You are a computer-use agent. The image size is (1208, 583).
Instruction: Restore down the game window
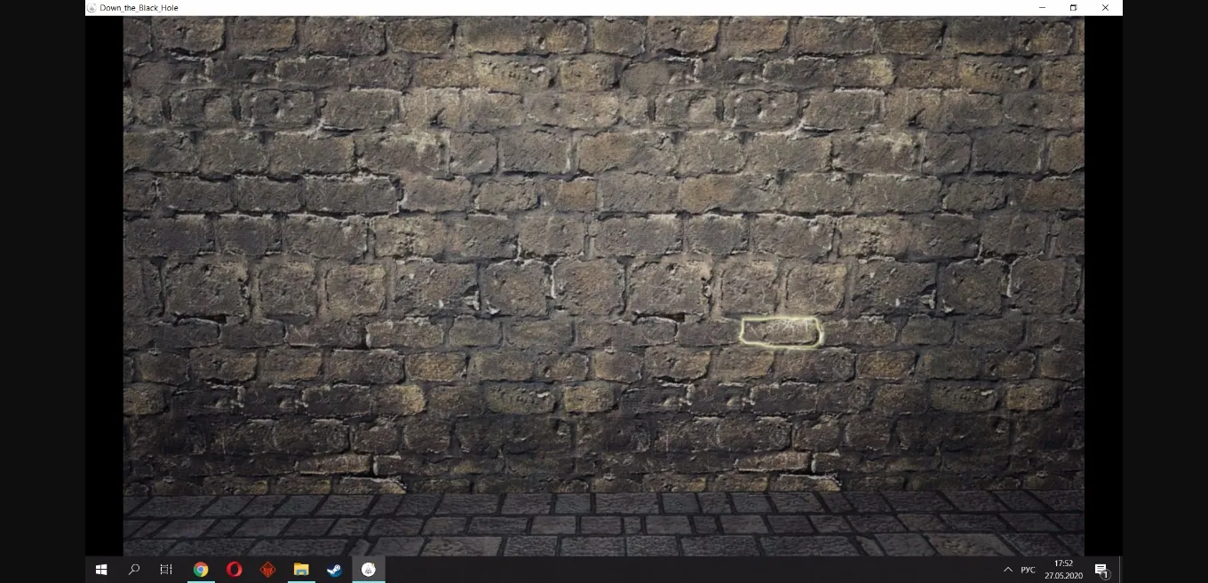1073,8
